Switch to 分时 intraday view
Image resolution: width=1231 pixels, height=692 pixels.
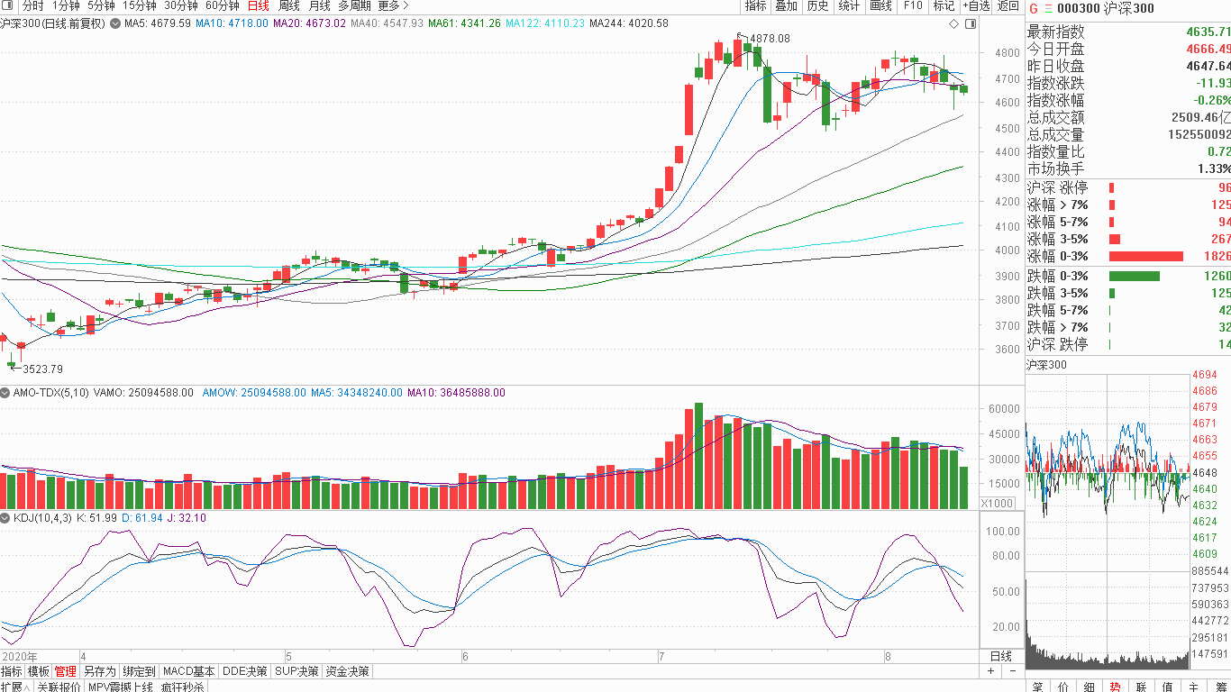[x=32, y=5]
